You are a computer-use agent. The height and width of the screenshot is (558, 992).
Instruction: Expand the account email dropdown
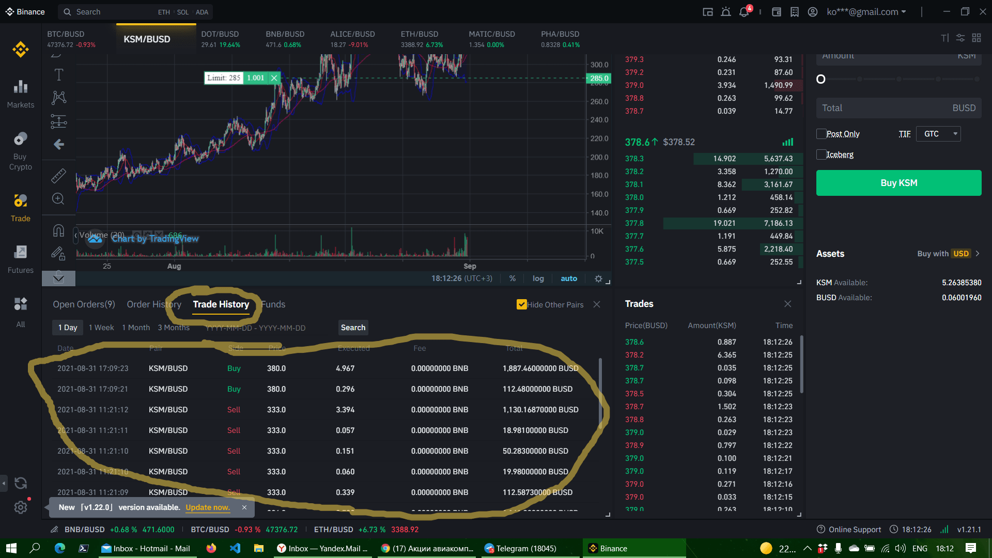tap(866, 12)
